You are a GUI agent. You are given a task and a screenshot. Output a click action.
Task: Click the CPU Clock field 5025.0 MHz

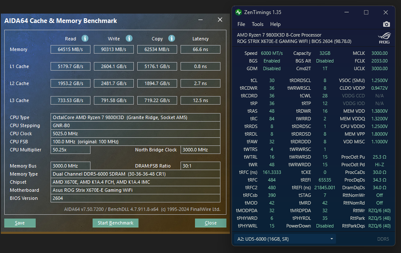[x=135, y=134]
